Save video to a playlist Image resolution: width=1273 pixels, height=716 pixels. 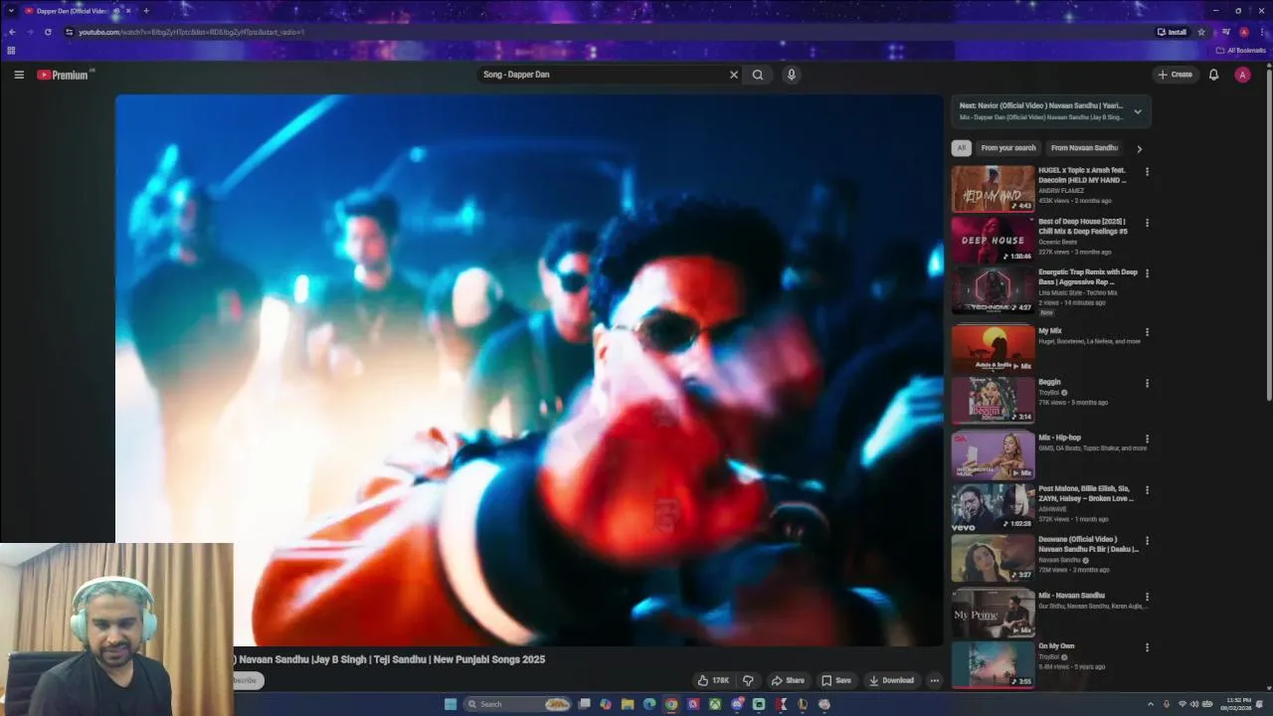pos(835,680)
